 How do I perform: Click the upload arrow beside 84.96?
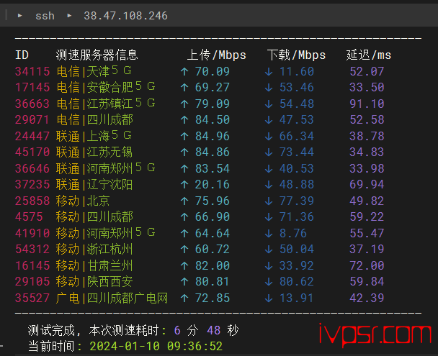[x=184, y=136]
